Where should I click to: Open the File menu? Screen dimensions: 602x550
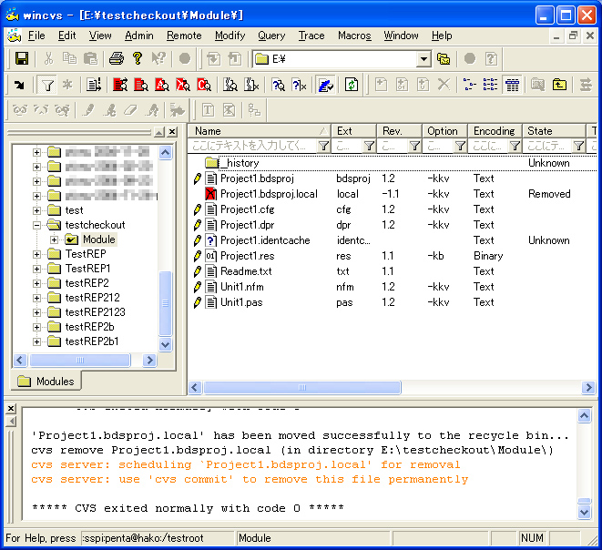36,36
